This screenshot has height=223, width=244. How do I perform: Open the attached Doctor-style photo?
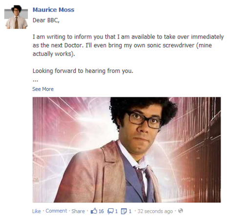pos(126,150)
